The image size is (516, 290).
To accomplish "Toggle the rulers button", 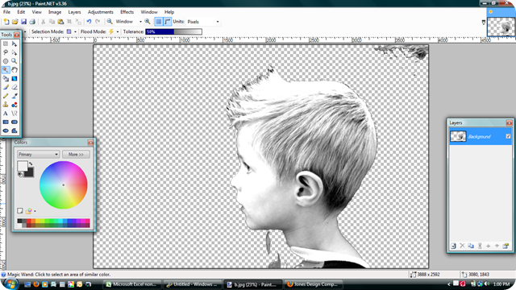I will [x=168, y=22].
